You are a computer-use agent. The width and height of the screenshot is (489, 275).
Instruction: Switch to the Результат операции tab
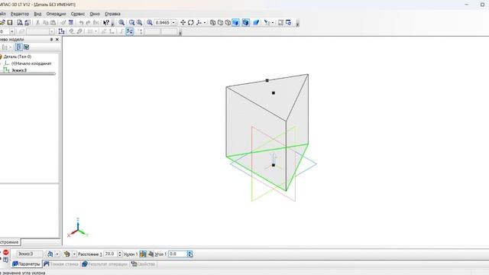pos(105,264)
